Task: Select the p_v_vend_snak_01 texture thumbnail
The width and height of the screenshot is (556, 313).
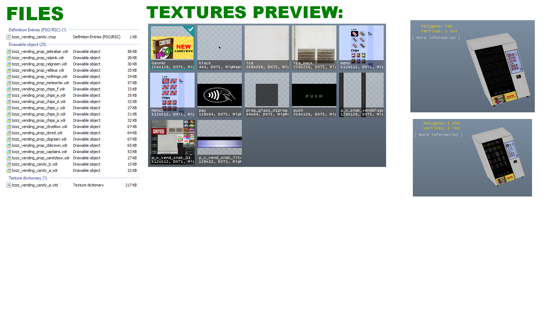Action: click(x=172, y=142)
